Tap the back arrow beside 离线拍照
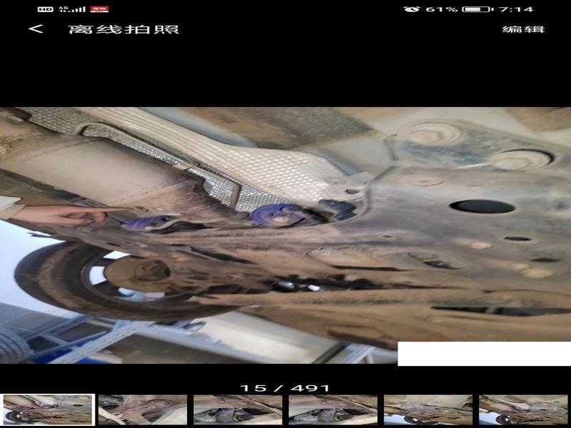The image size is (571, 428). click(x=36, y=29)
